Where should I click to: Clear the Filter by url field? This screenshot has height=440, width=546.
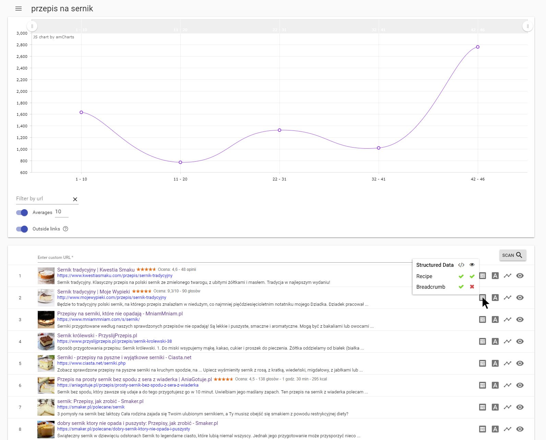pos(75,199)
